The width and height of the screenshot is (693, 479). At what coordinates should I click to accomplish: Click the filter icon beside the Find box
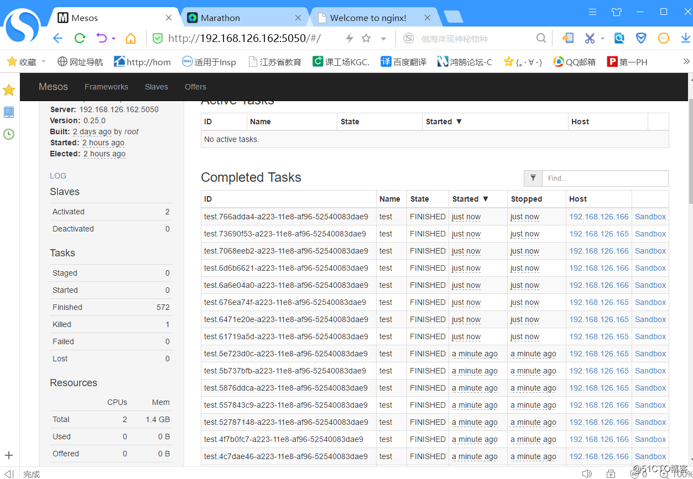click(x=533, y=178)
